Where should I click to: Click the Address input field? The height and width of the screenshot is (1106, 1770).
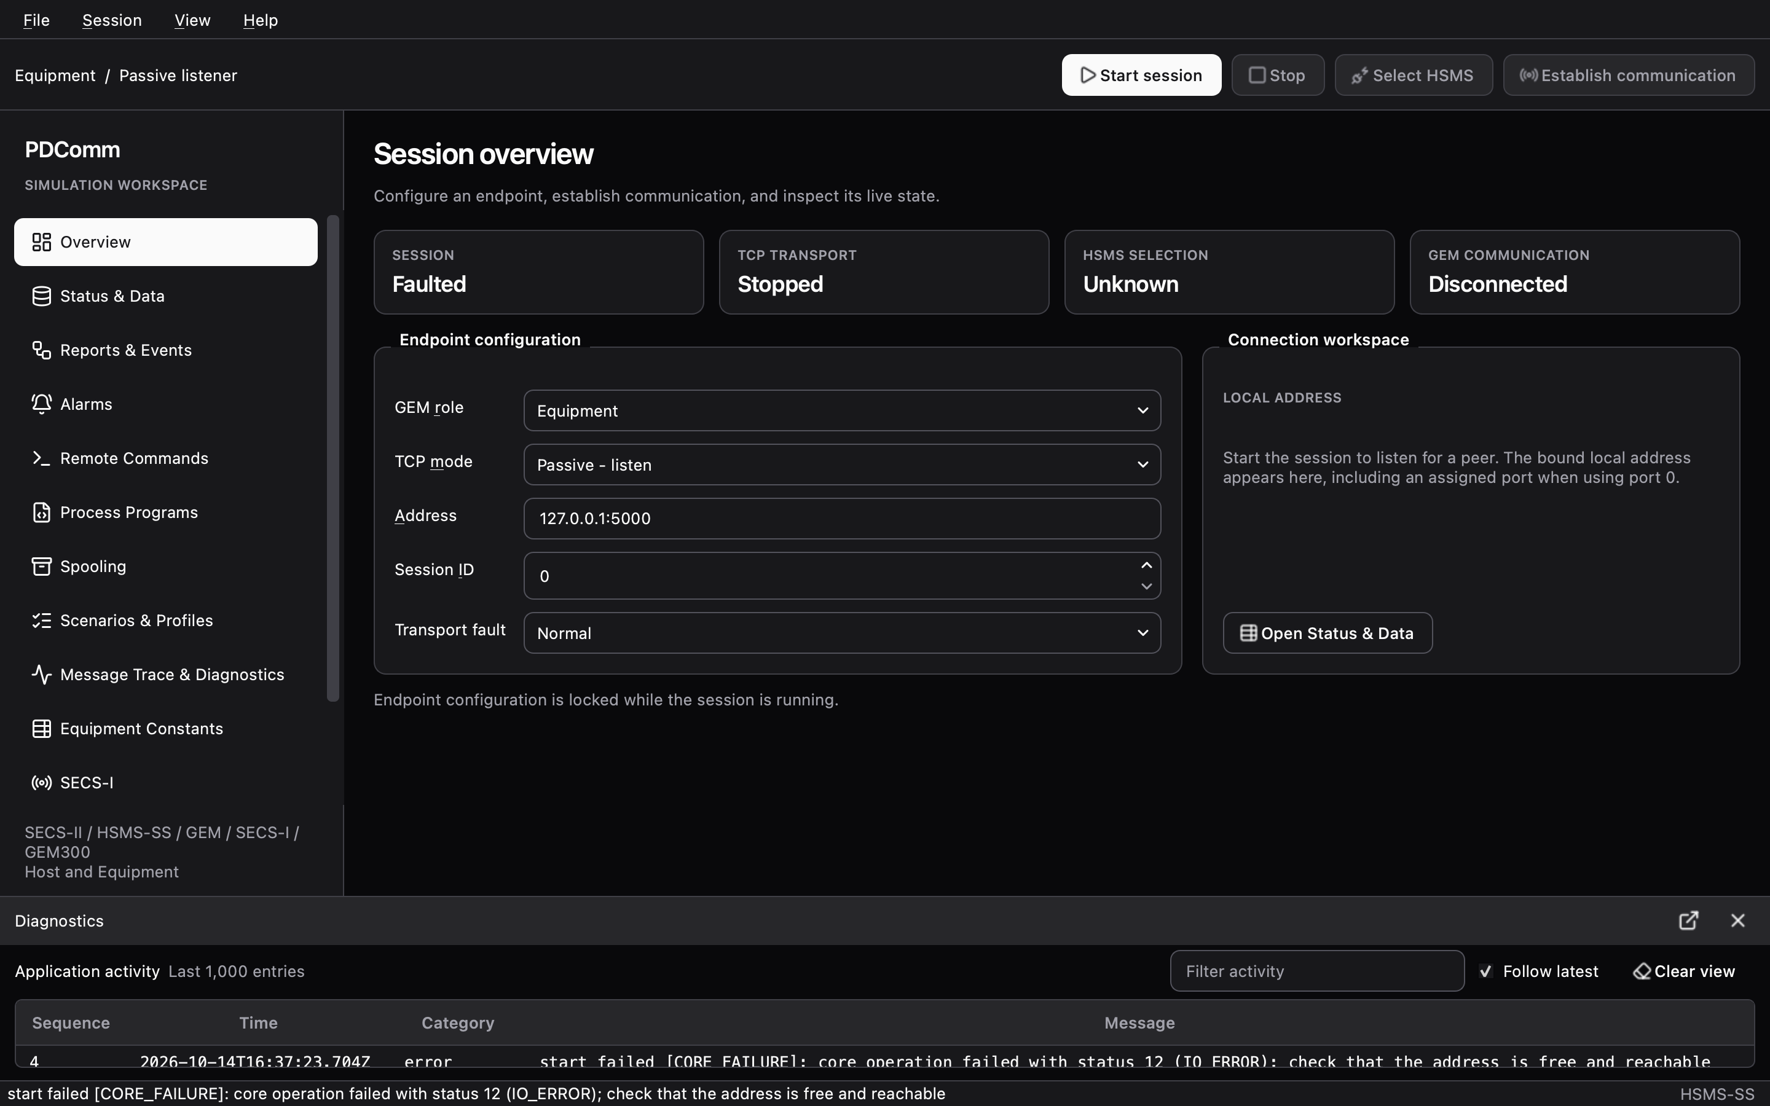click(842, 519)
